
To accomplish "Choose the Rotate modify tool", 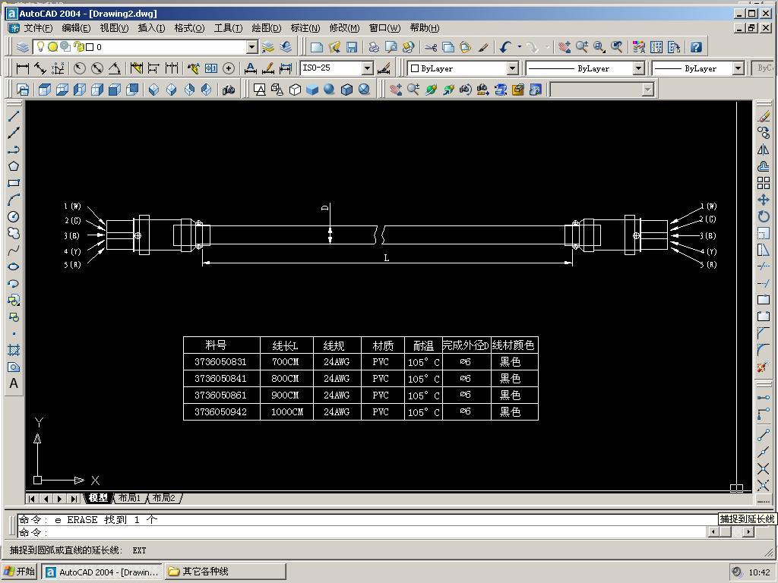I will [x=764, y=216].
